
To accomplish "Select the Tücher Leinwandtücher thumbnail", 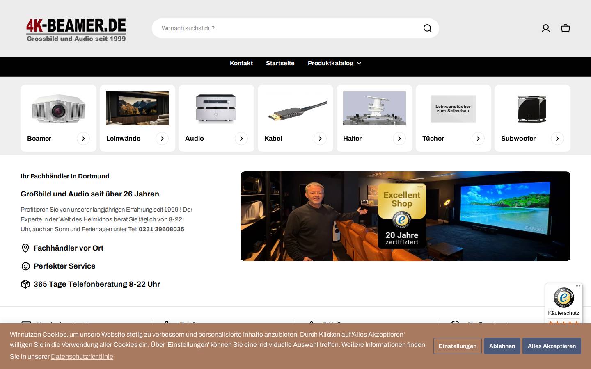I will pos(453,109).
